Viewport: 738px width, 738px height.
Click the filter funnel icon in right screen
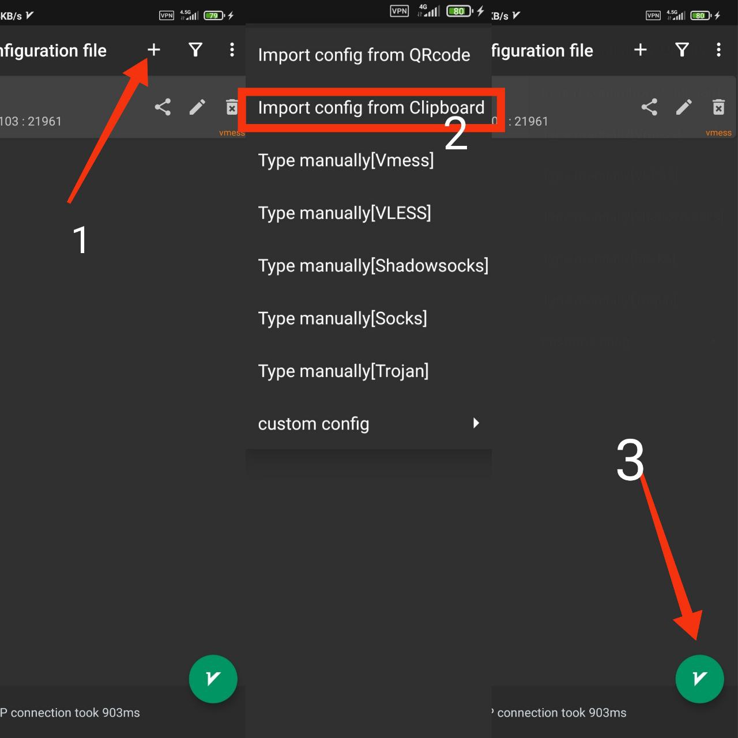coord(682,50)
